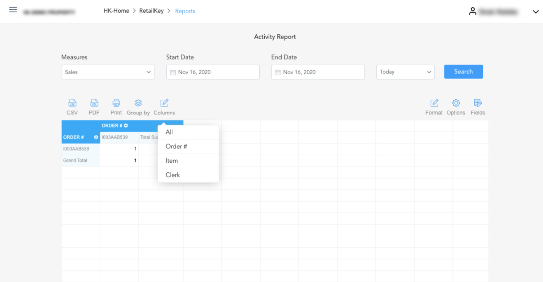Open the hamburger navigation menu
The image size is (543, 282).
[13, 9]
